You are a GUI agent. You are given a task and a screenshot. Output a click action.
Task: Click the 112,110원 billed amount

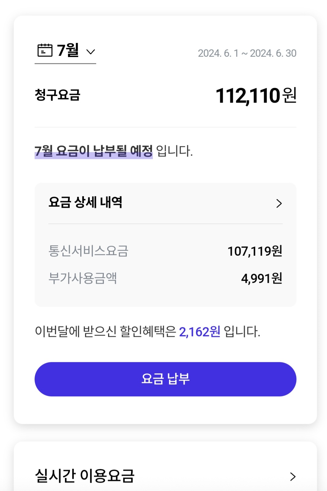(x=248, y=96)
